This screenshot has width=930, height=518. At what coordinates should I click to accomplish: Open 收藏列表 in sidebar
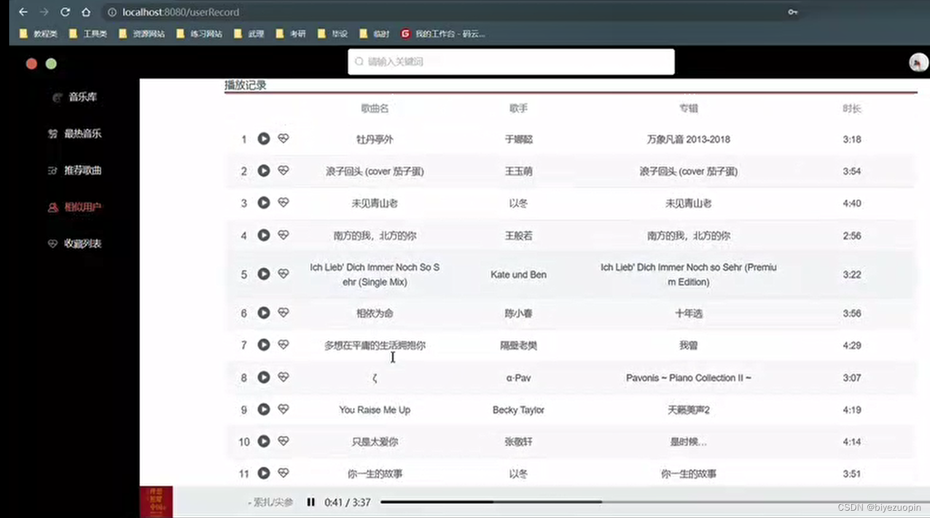point(75,244)
